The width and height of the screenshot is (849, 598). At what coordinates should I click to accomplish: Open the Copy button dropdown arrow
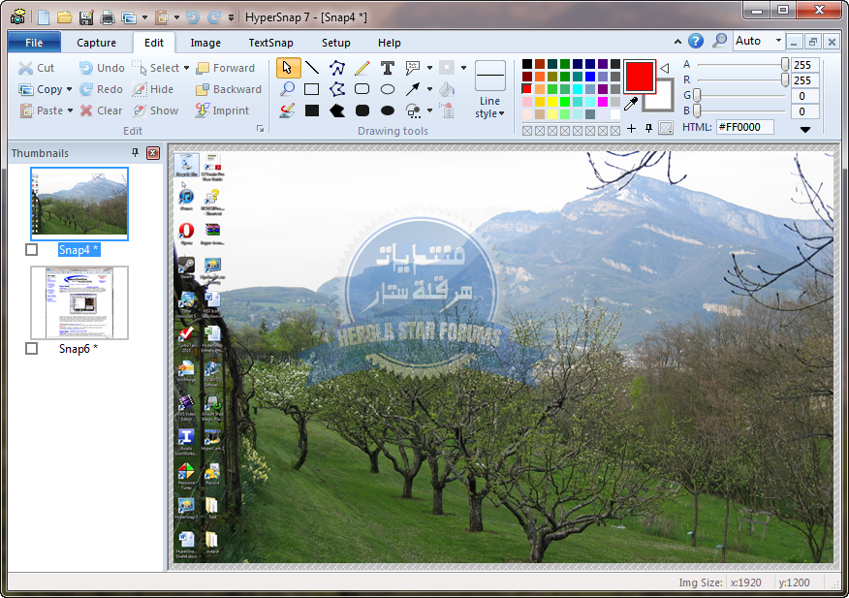pyautogui.click(x=70, y=90)
